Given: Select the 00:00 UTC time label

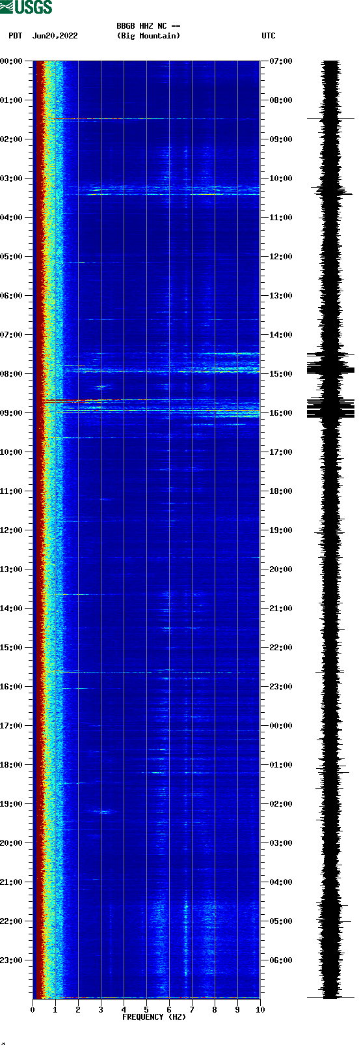Looking at the screenshot, I should coord(281,726).
